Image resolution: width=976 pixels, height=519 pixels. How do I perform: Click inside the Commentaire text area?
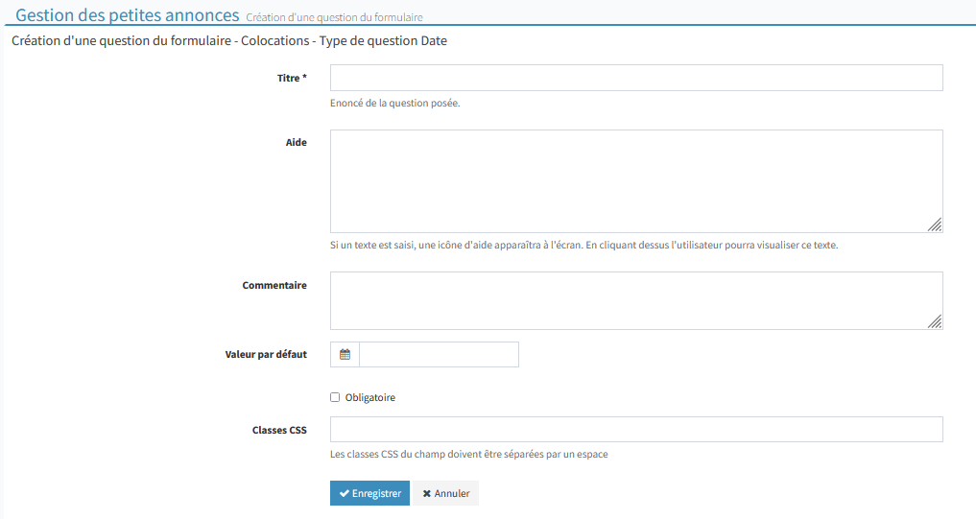636,300
